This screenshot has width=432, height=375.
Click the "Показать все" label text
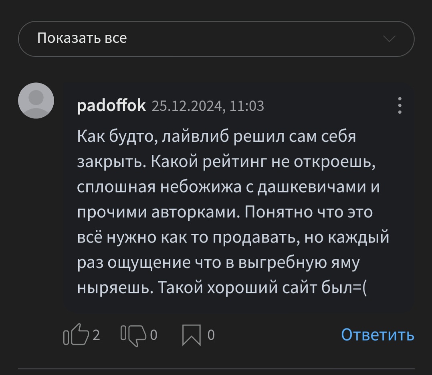[82, 38]
